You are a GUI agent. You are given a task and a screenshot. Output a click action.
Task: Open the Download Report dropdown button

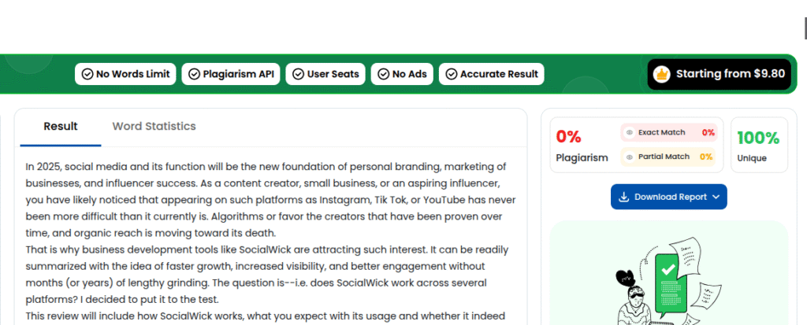click(668, 197)
